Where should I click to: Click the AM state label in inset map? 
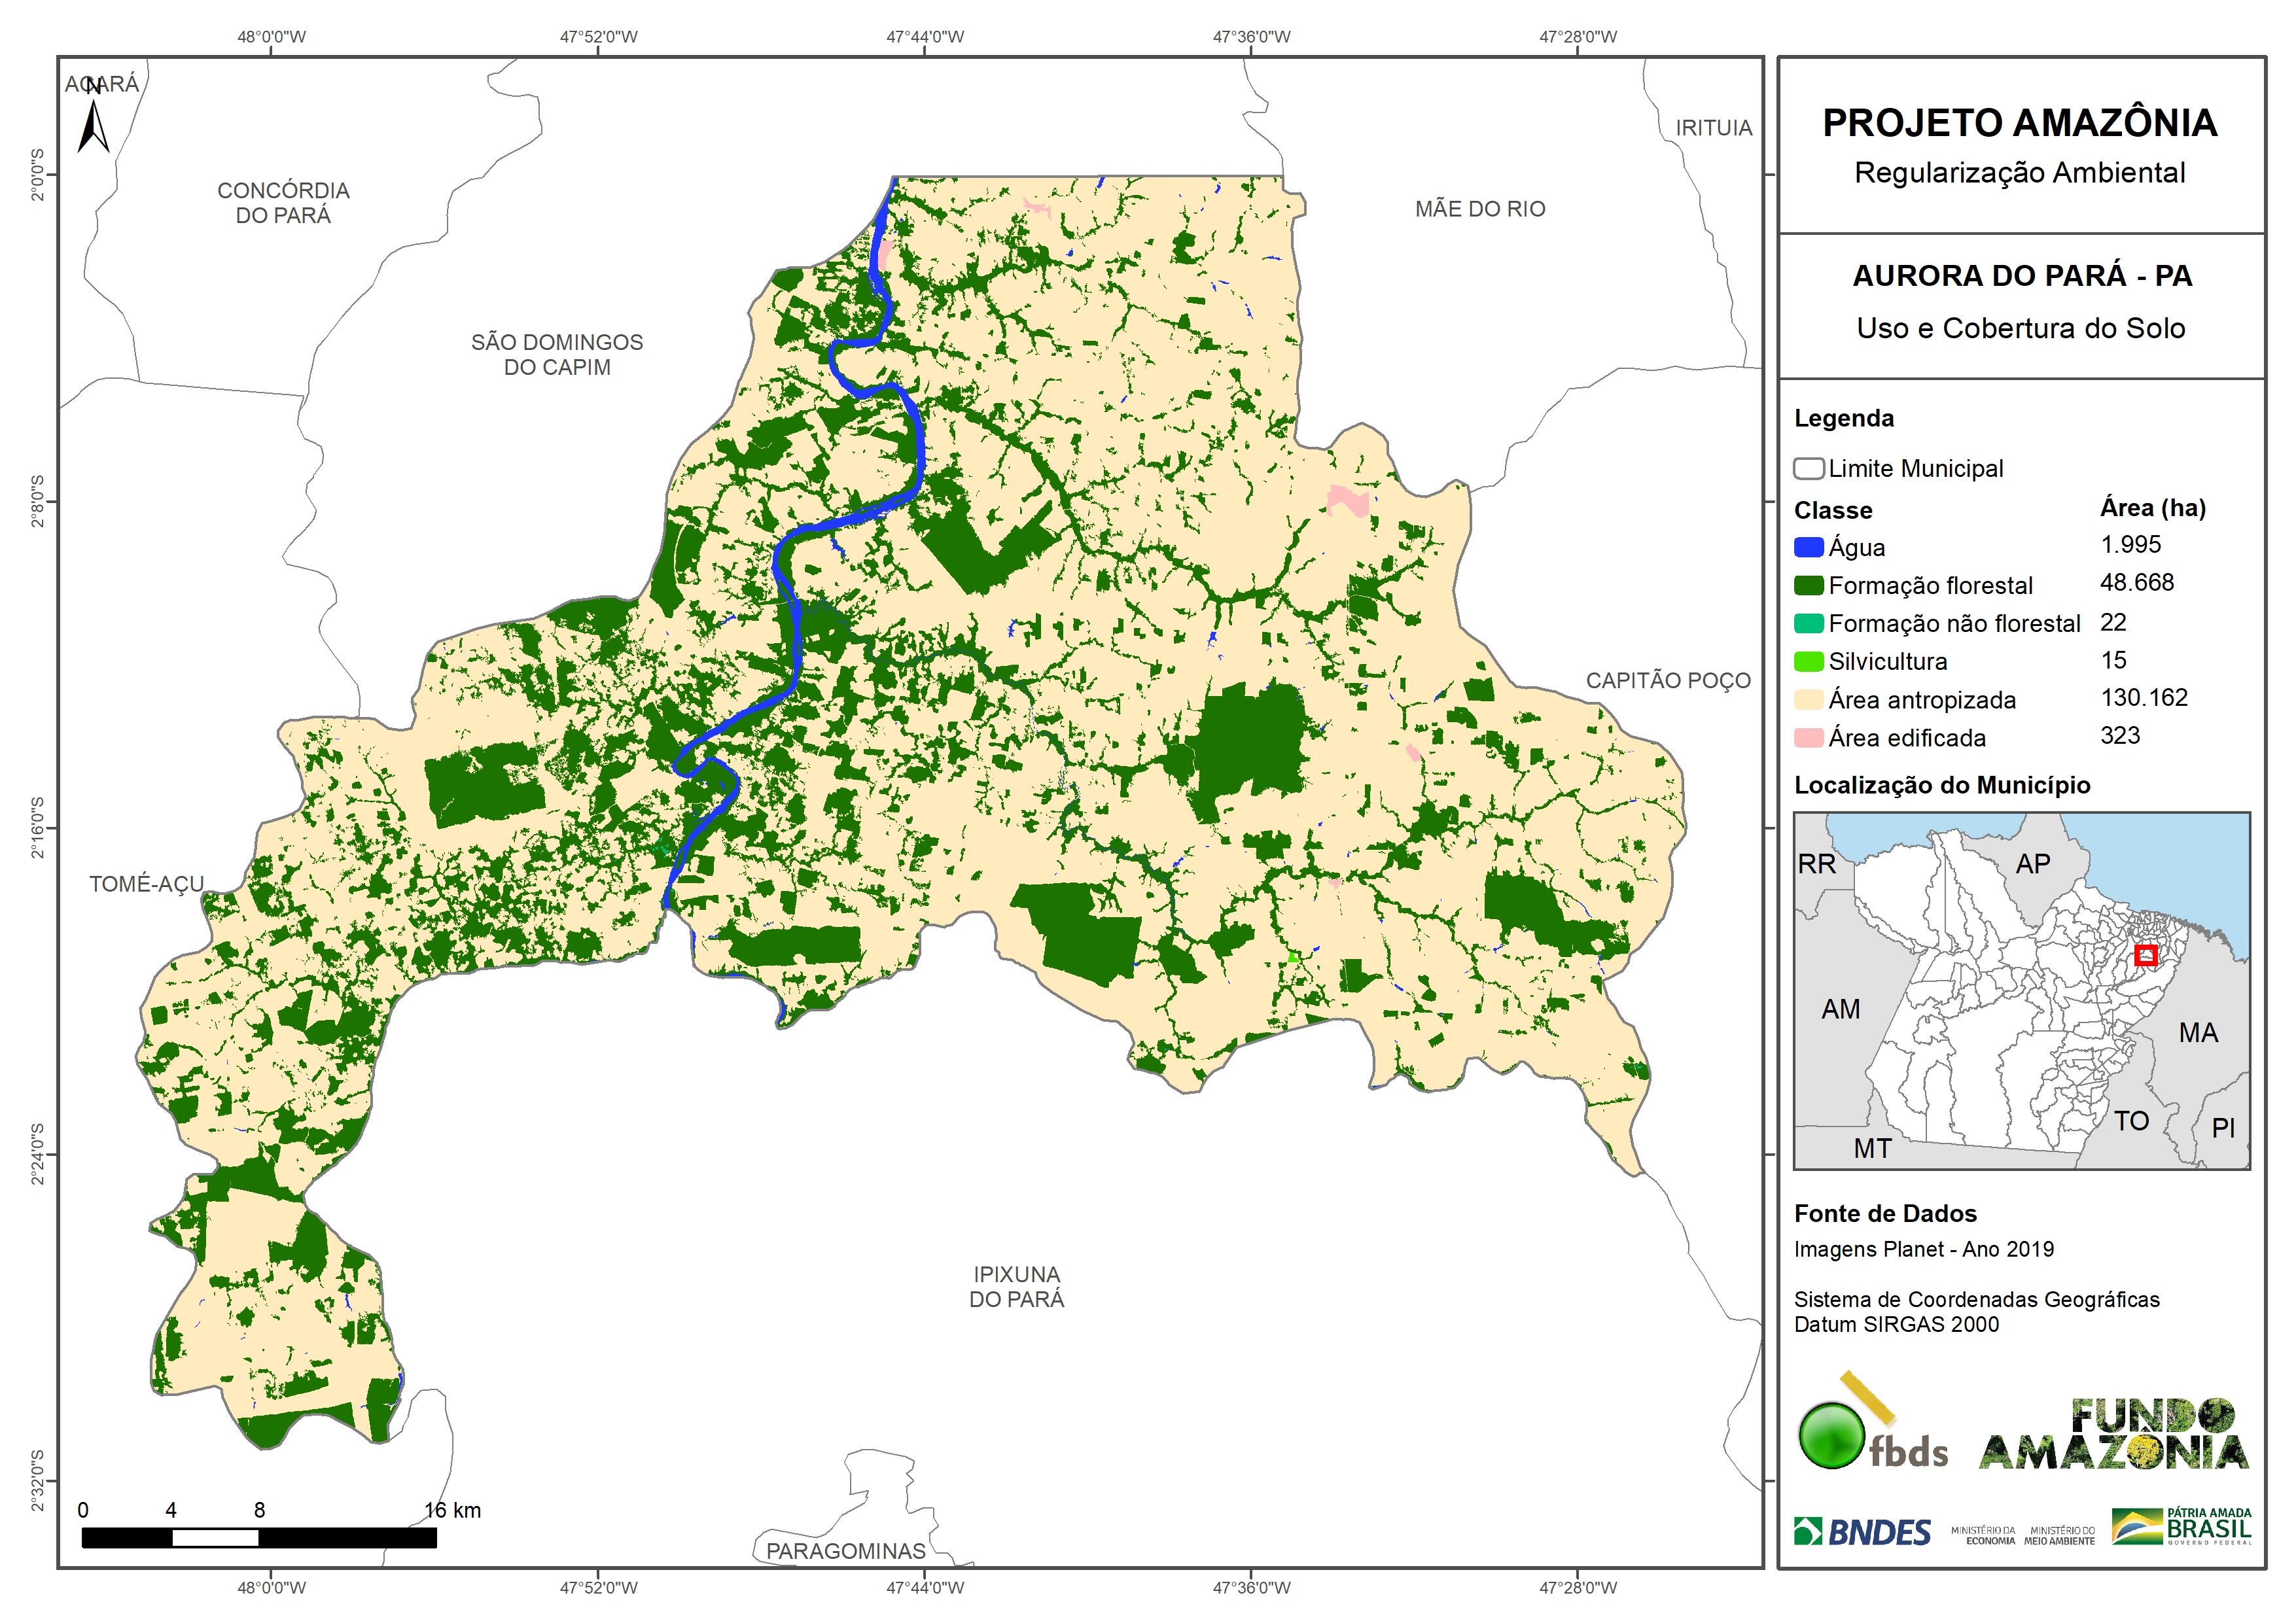tap(1840, 1009)
